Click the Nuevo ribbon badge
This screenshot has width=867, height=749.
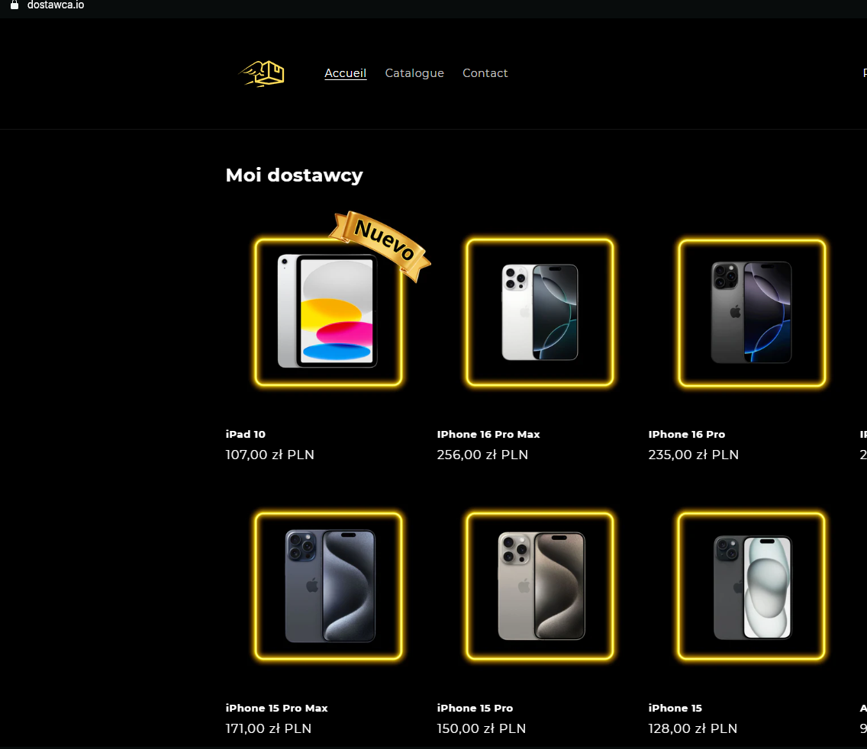pos(382,245)
